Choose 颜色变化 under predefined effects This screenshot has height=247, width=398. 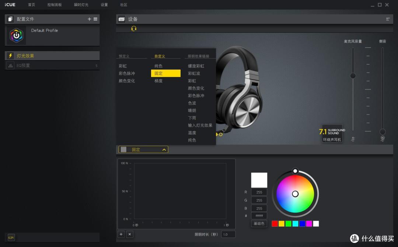pos(127,81)
